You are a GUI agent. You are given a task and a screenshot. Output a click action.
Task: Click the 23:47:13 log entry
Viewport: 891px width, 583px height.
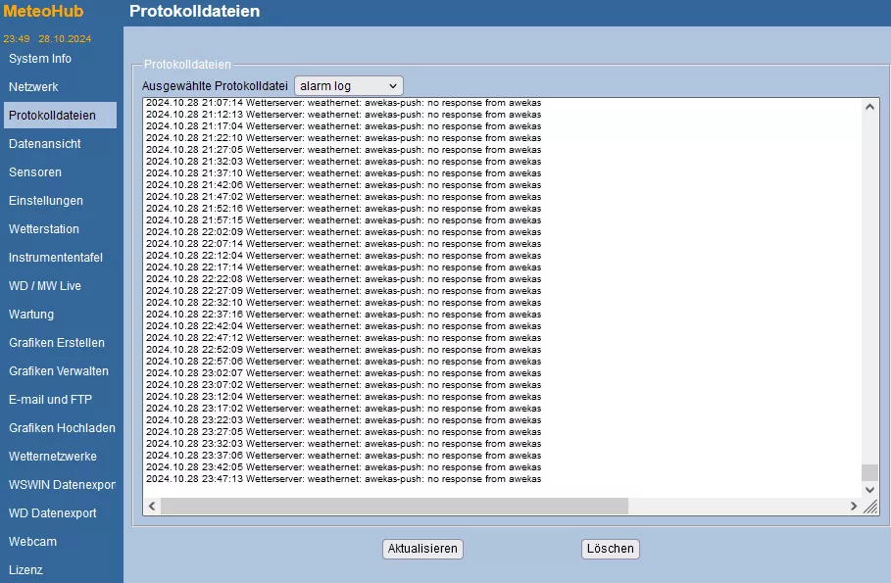point(343,479)
